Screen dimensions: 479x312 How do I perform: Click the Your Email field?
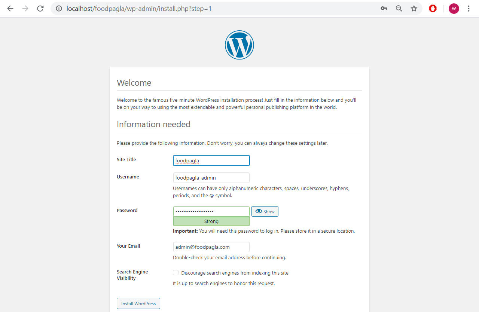[x=211, y=247]
